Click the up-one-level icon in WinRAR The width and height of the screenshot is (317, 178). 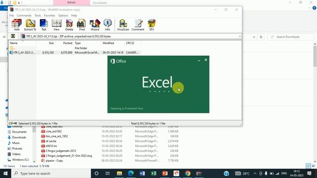(13, 36)
